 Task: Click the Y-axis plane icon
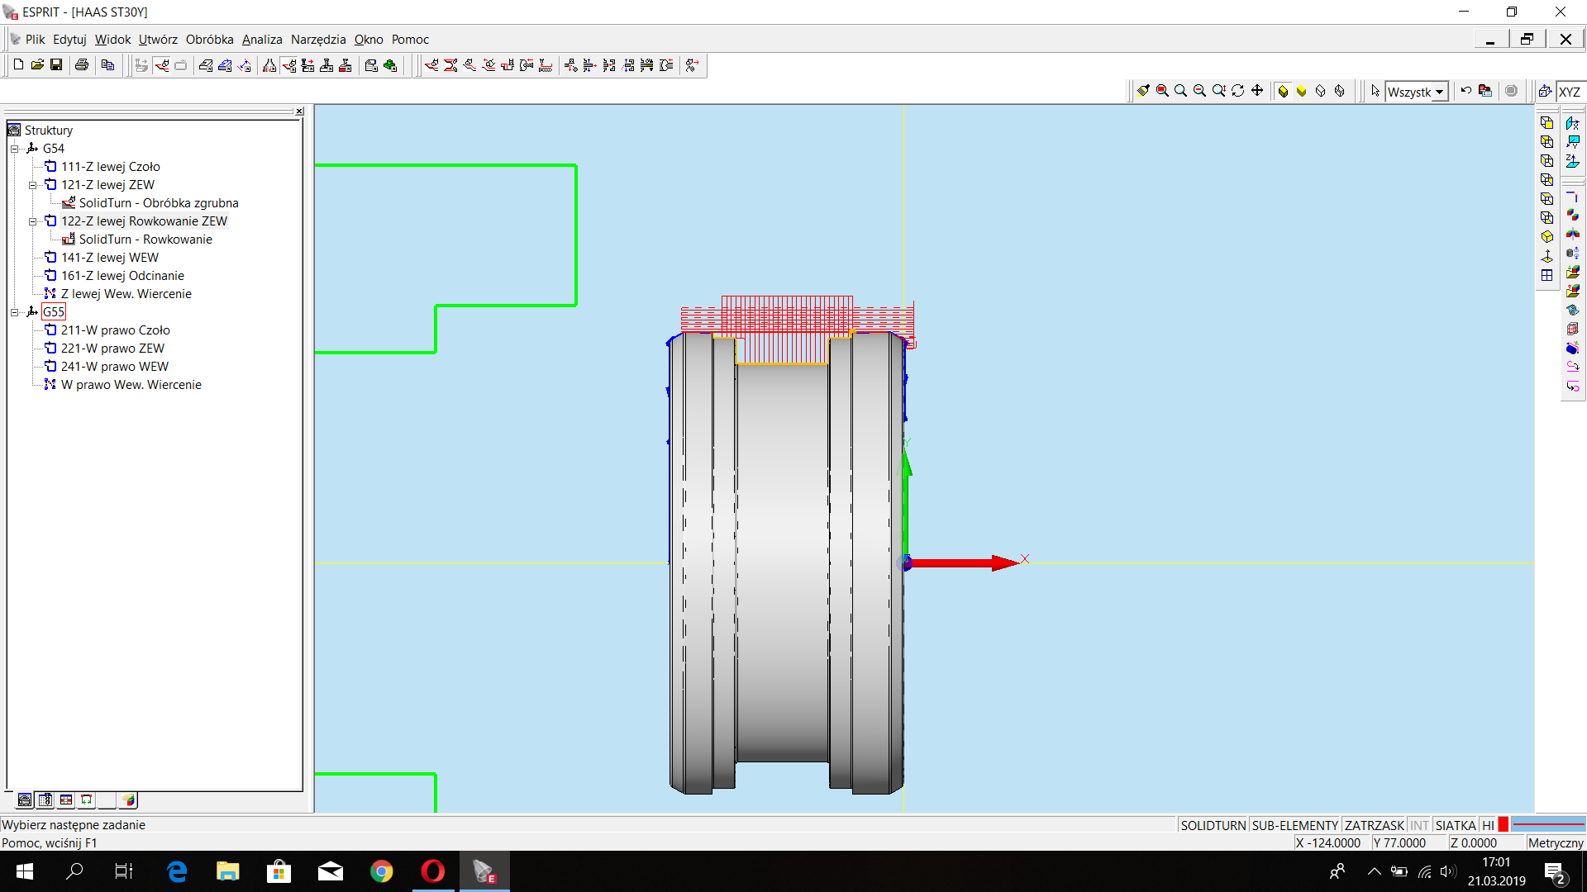[x=1572, y=142]
